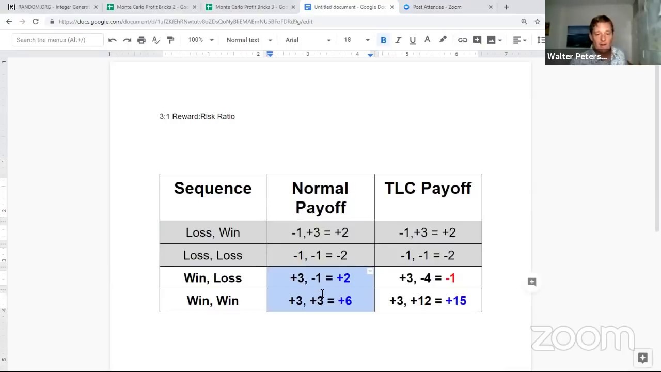Open the highlight color marker tool
The width and height of the screenshot is (661, 372).
(x=443, y=40)
